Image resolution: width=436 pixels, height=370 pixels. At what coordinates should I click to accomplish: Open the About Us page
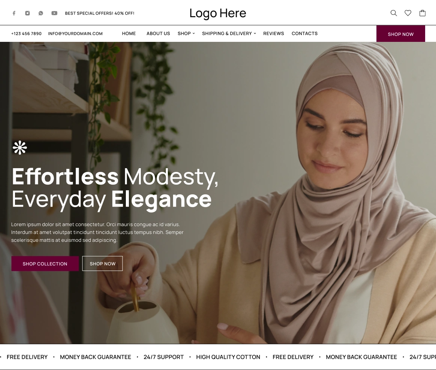tap(158, 34)
